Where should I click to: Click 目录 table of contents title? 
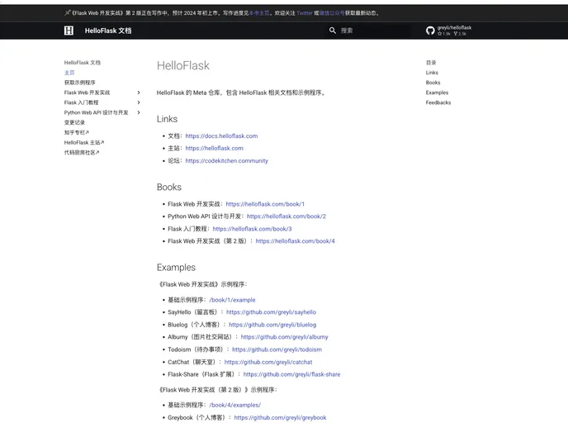click(x=431, y=63)
